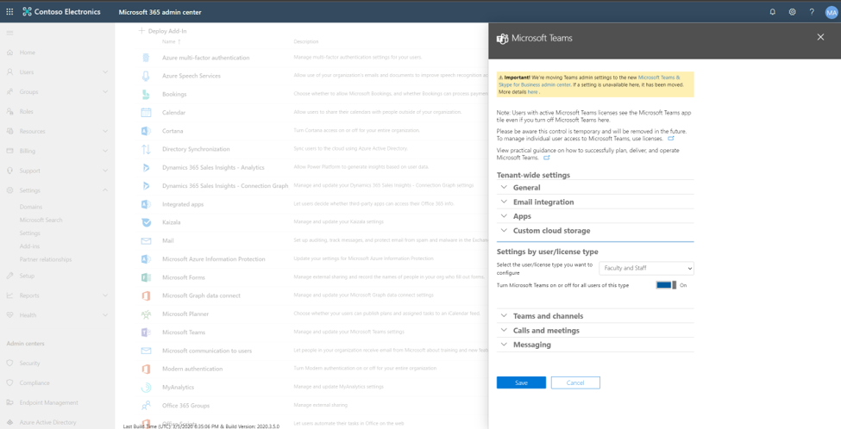The height and width of the screenshot is (429, 841).
Task: Click the Mail envelope icon
Action: click(146, 241)
